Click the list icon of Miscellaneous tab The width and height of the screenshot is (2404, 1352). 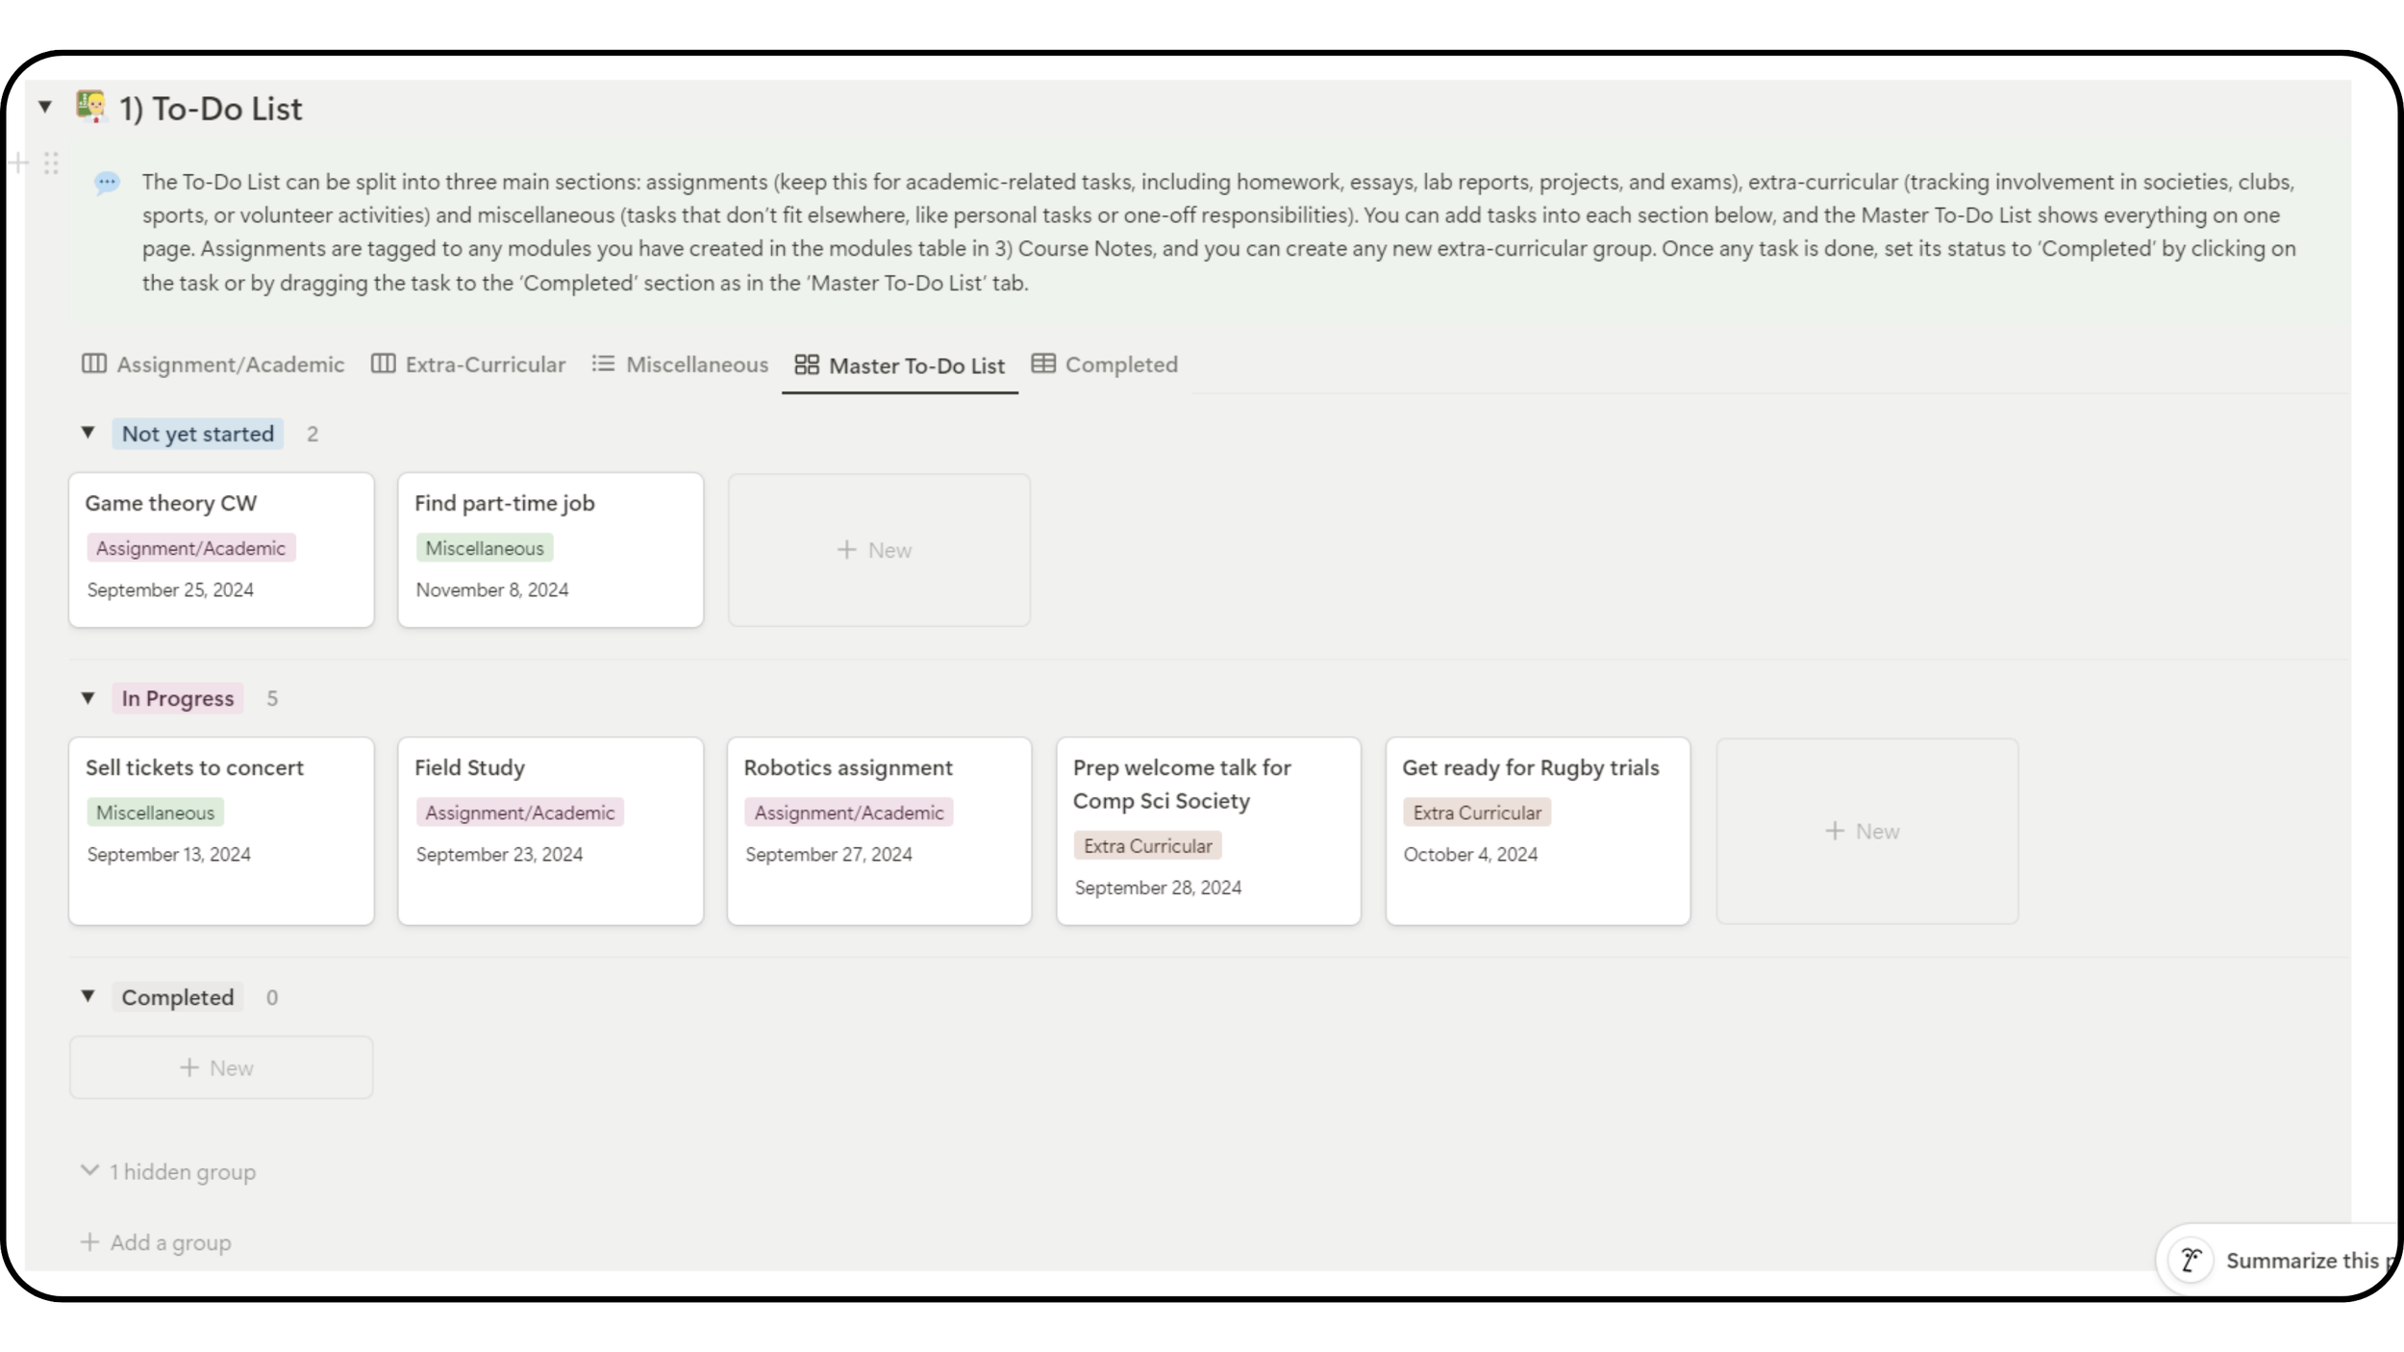[603, 363]
